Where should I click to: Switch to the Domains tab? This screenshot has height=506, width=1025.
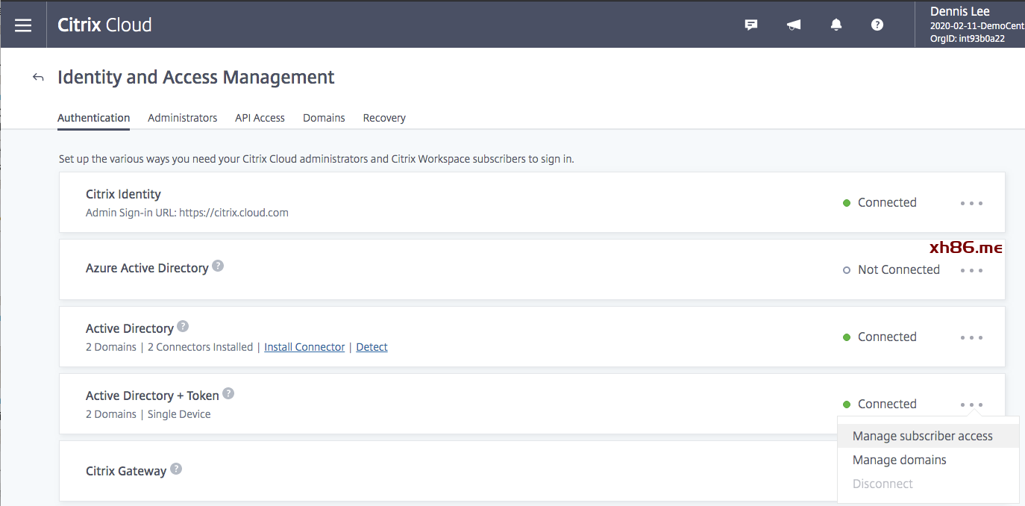(324, 118)
